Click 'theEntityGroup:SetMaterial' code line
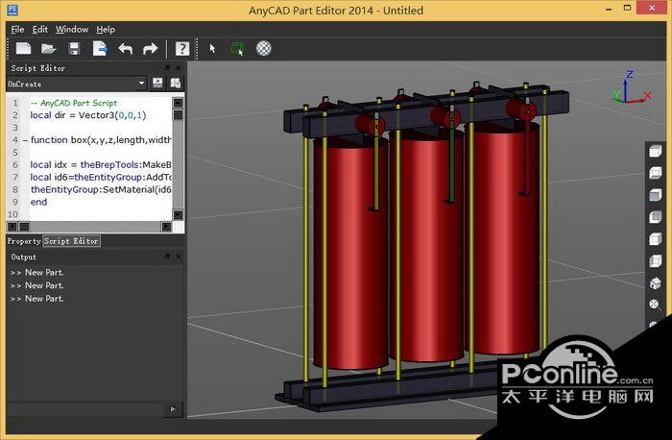The height and width of the screenshot is (440, 672). 101,190
